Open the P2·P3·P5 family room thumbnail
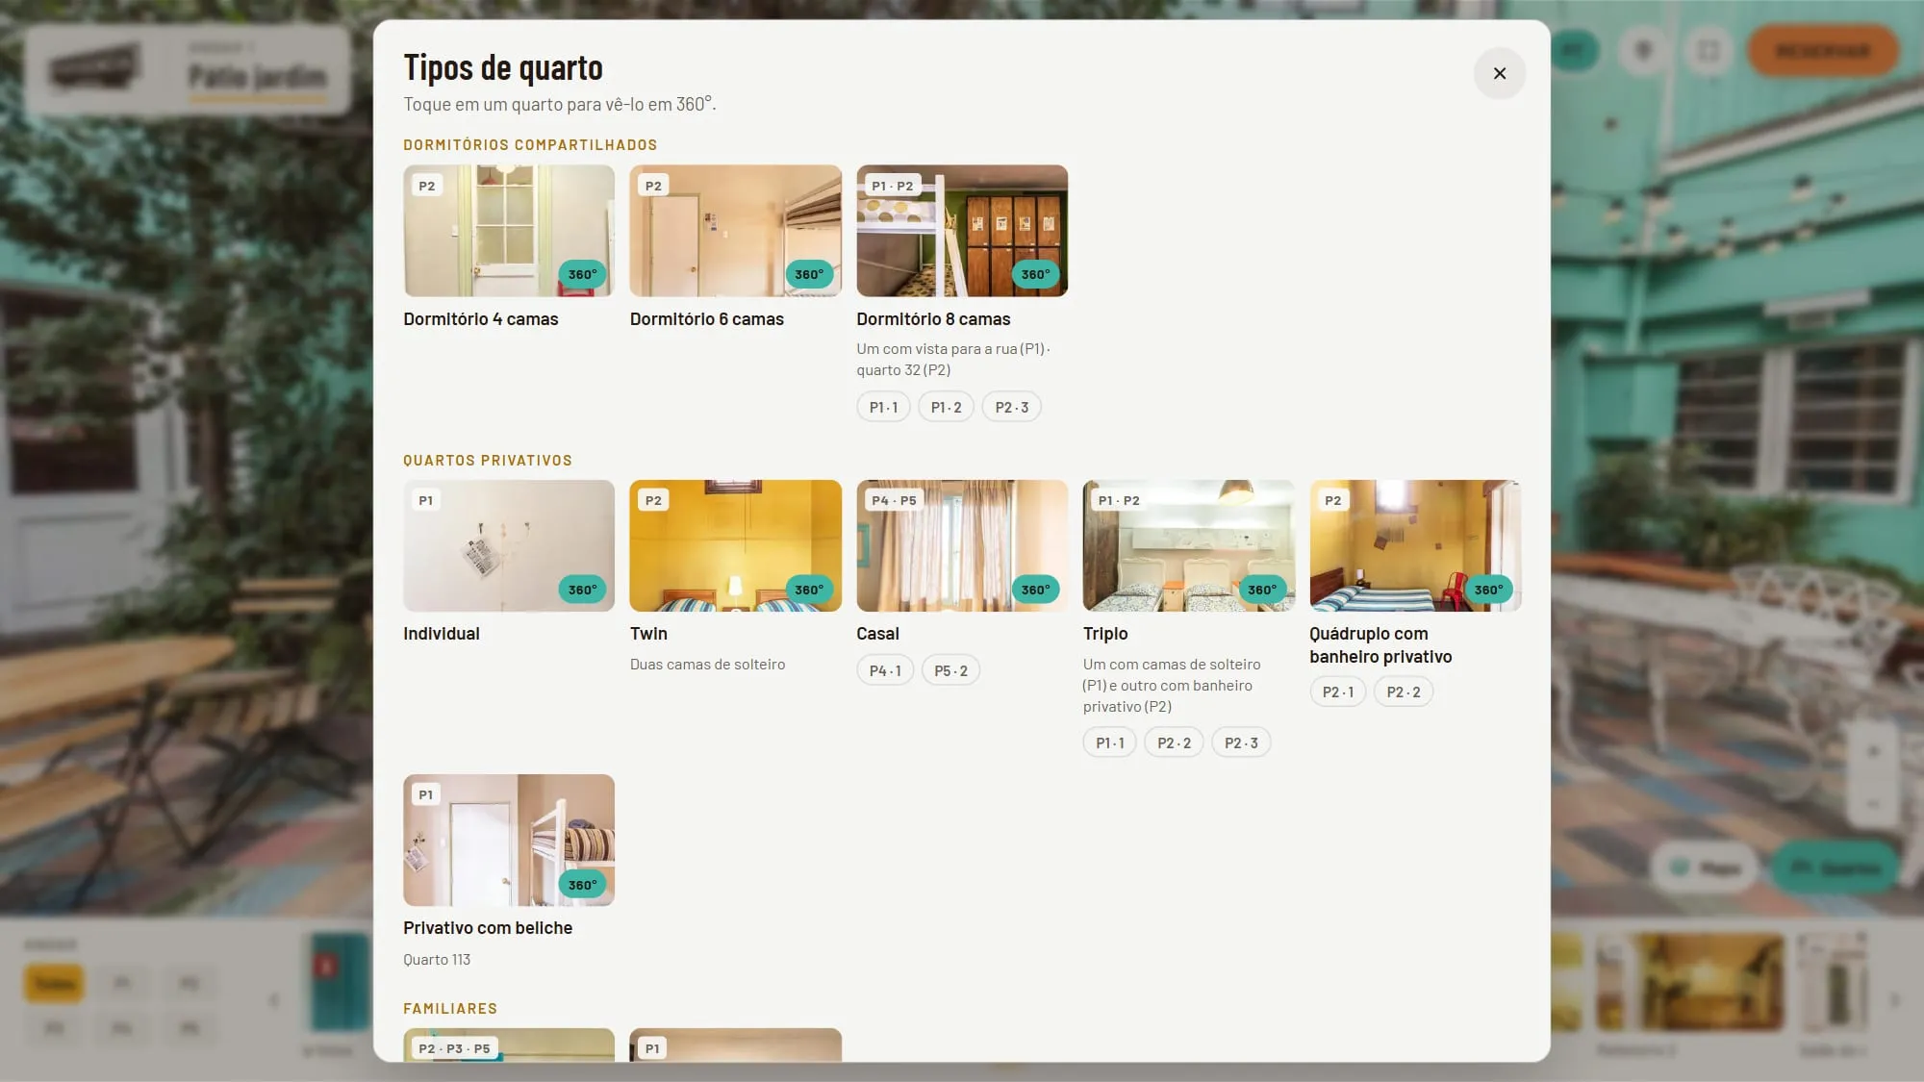The image size is (1924, 1082). click(x=509, y=1044)
